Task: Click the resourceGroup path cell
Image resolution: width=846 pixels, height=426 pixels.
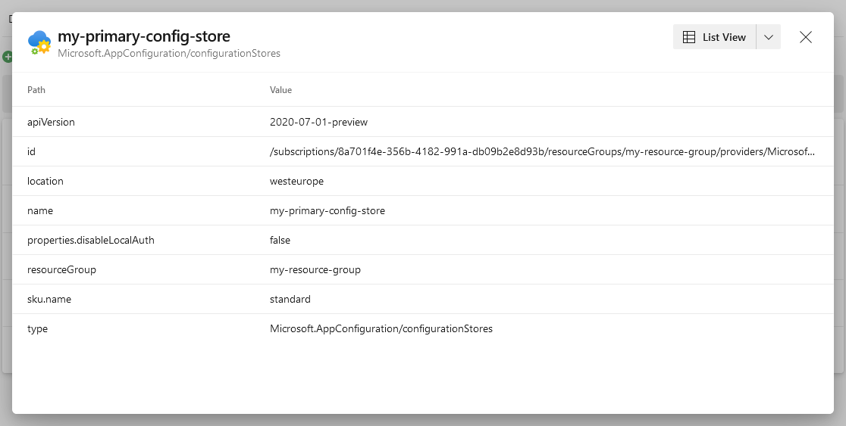Action: (x=61, y=270)
